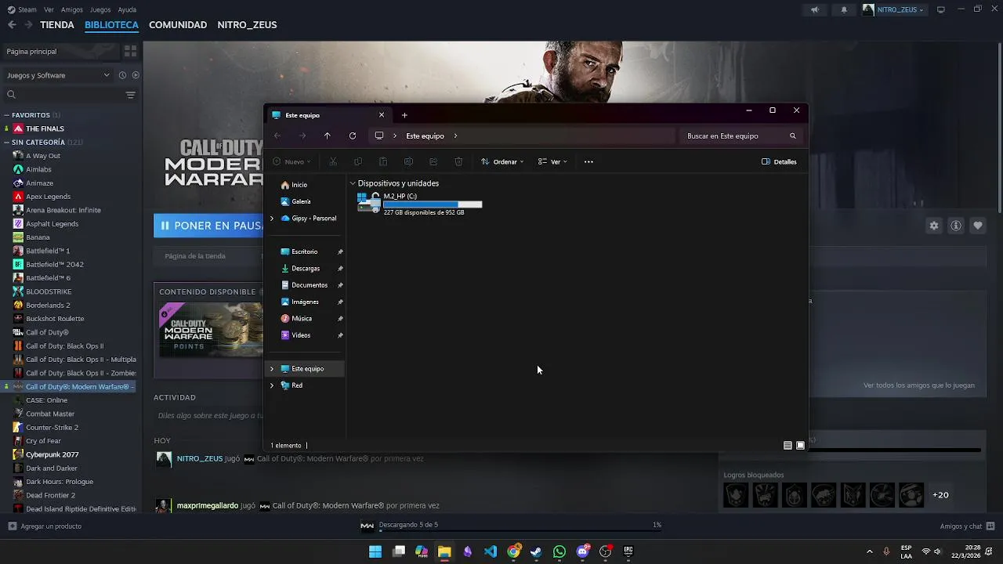Viewport: 1003px width, 564px height.
Task: Open the Descargas folder
Action: 306,268
